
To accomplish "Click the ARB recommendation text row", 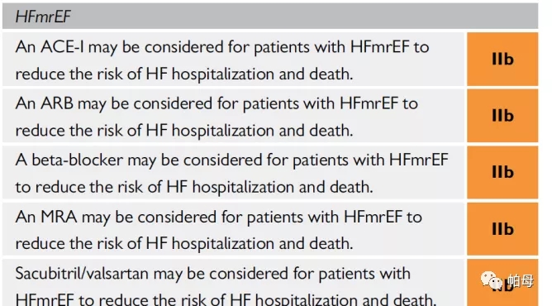I will point(233,116).
